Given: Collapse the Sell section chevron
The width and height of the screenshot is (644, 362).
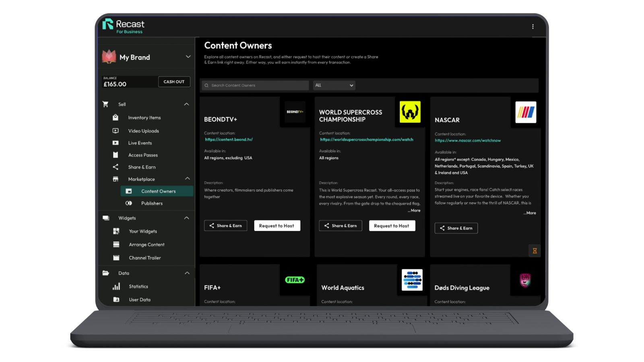Looking at the screenshot, I should coord(186,104).
